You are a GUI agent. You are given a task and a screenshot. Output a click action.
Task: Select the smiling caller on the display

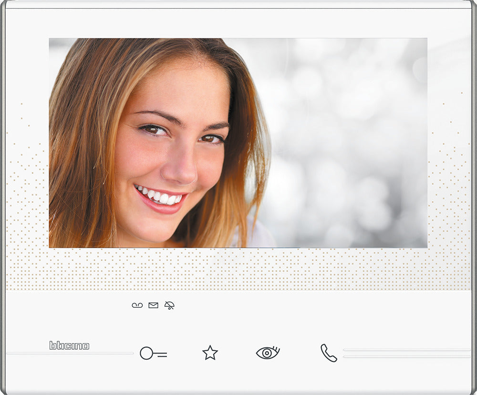[x=167, y=143]
